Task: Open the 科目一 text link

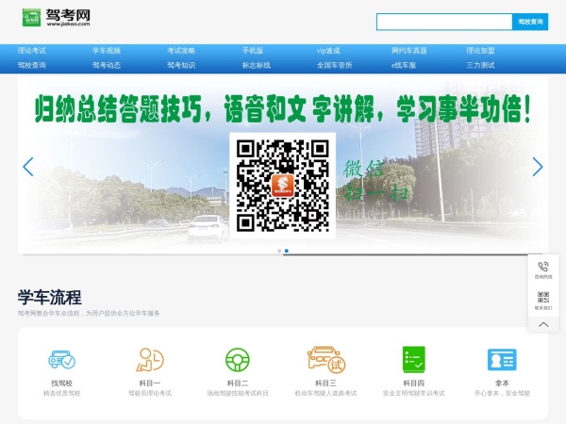Action: coord(150,383)
